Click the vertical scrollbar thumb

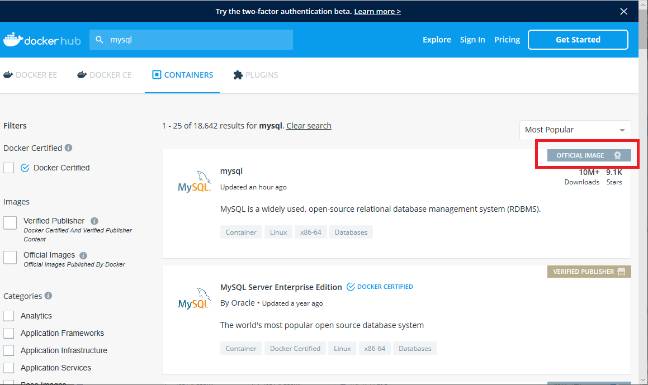tap(643, 29)
